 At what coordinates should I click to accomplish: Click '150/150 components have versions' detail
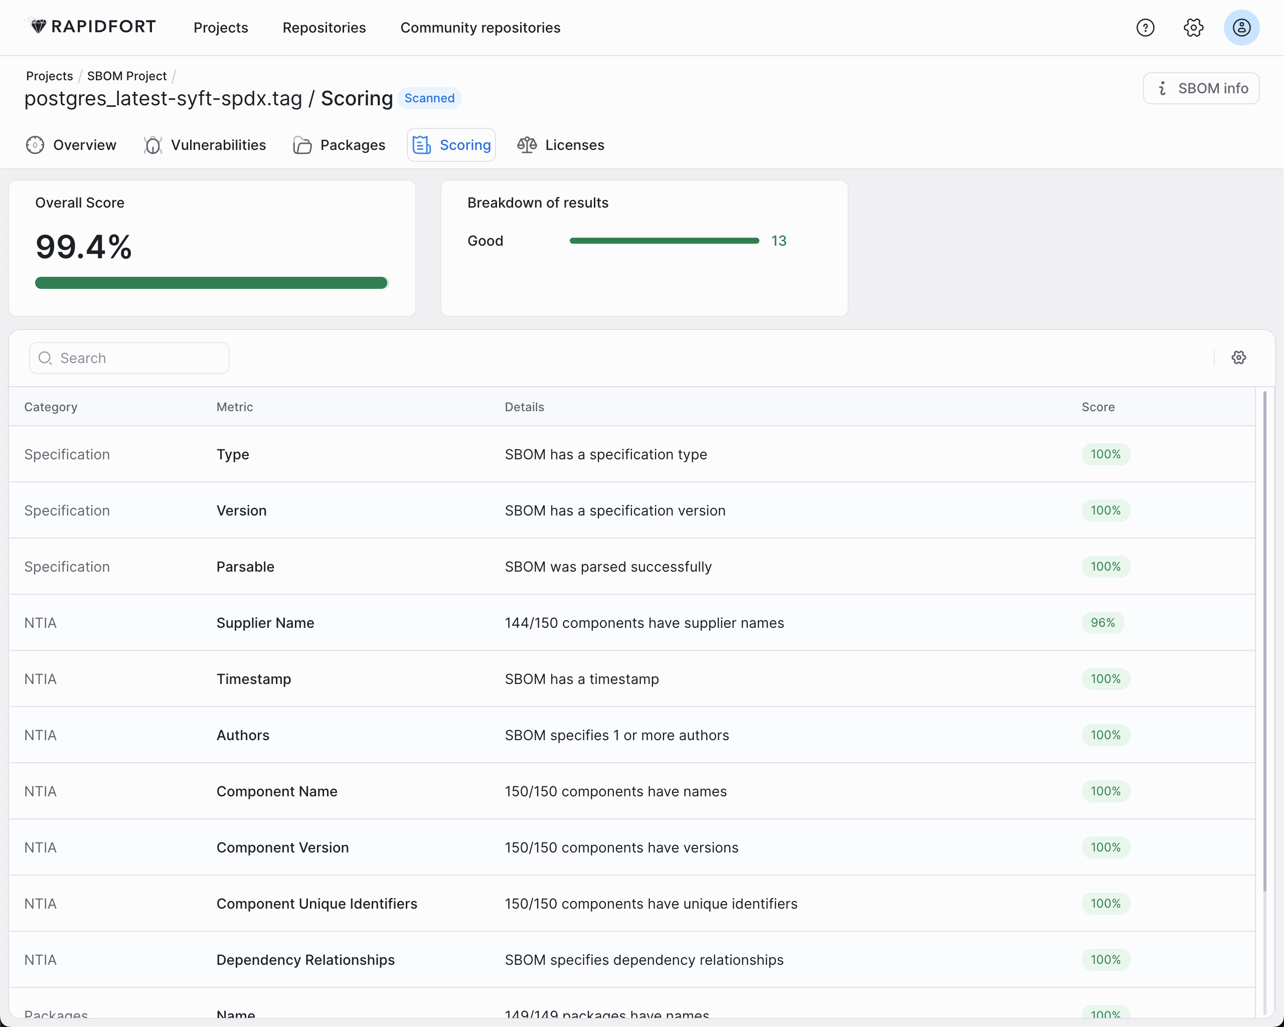(621, 848)
